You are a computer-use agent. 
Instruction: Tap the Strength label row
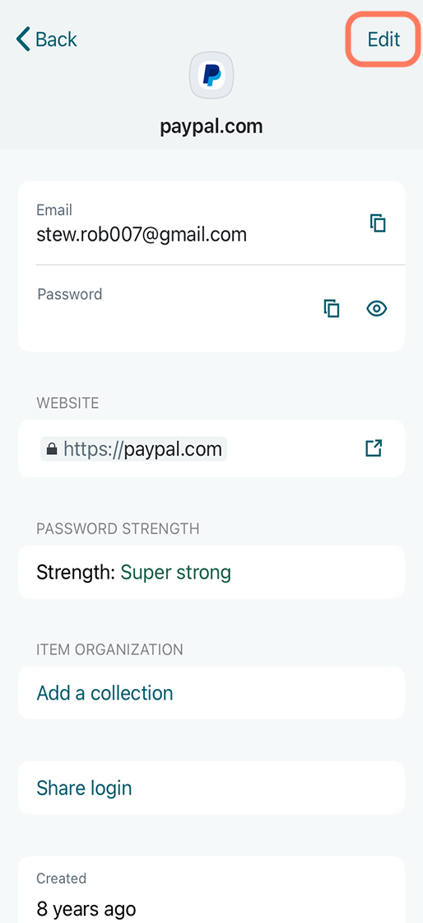[x=211, y=572]
